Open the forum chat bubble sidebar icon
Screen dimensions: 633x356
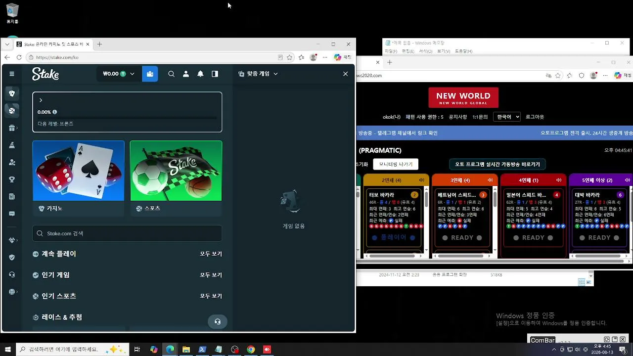(12, 214)
